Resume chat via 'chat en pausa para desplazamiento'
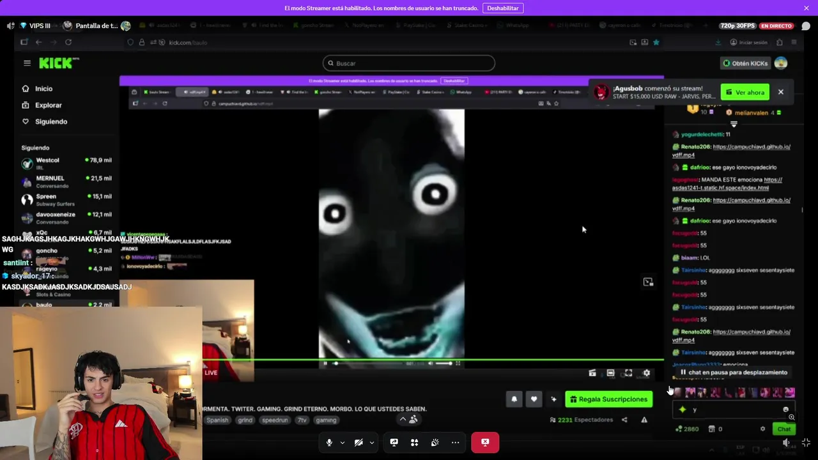The width and height of the screenshot is (818, 460). click(733, 372)
